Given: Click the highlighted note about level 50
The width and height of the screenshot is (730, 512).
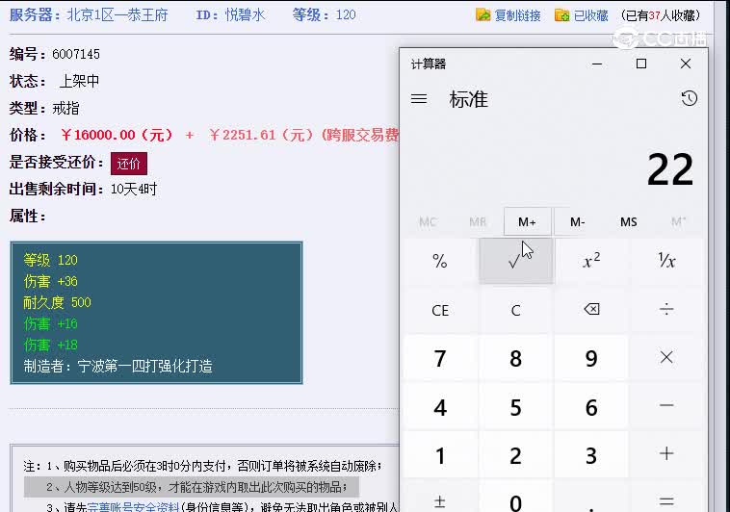Looking at the screenshot, I should 192,487.
